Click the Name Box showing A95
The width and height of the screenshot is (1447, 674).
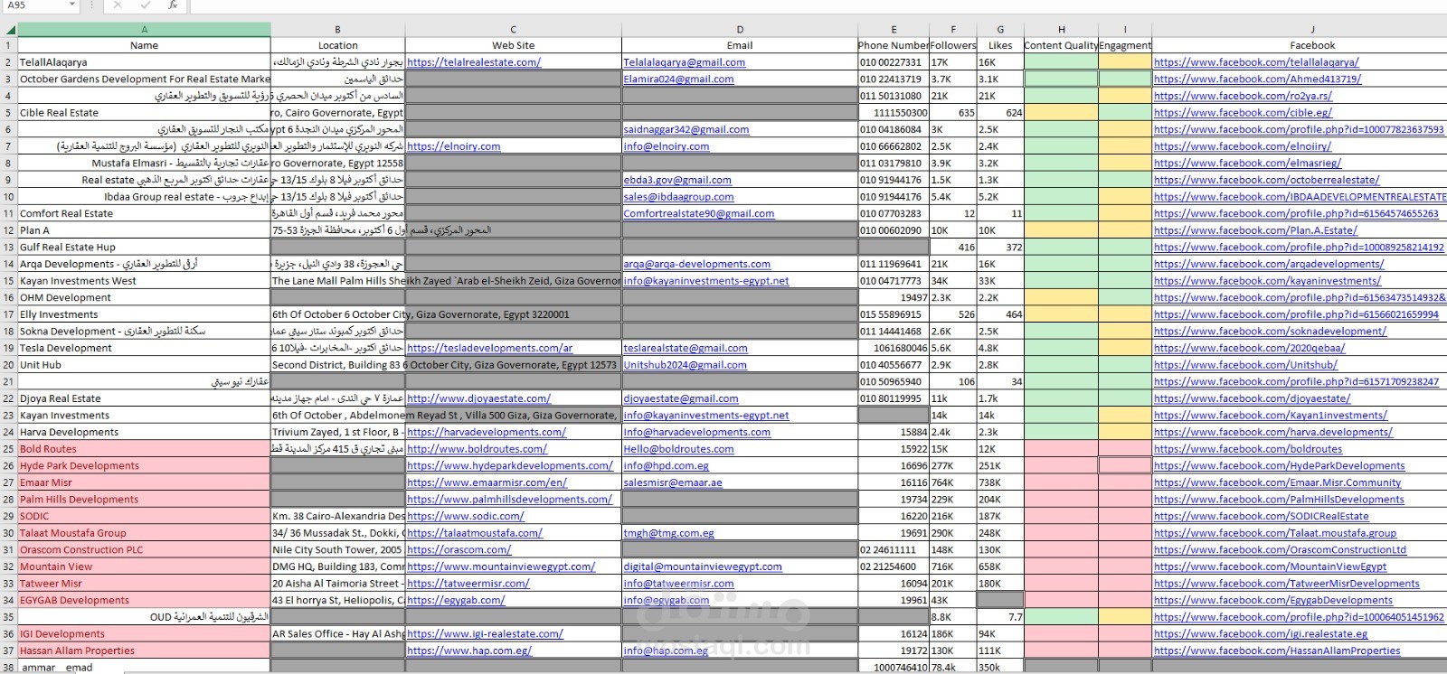coord(33,5)
